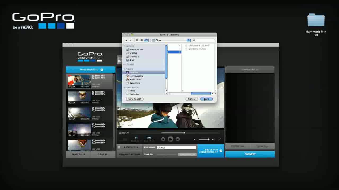339x190 pixels.
Task: Click Save in the dialog
Action: click(207, 99)
